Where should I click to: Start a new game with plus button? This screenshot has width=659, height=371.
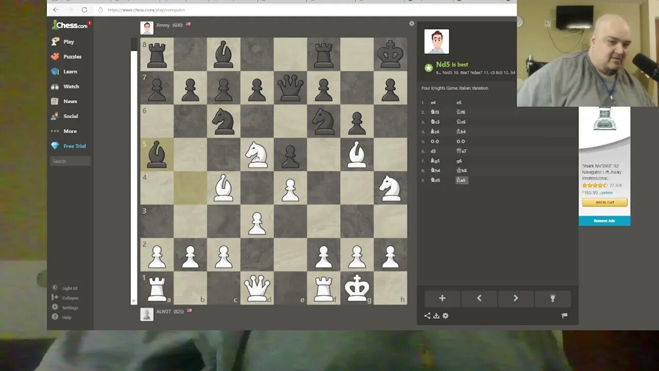442,298
